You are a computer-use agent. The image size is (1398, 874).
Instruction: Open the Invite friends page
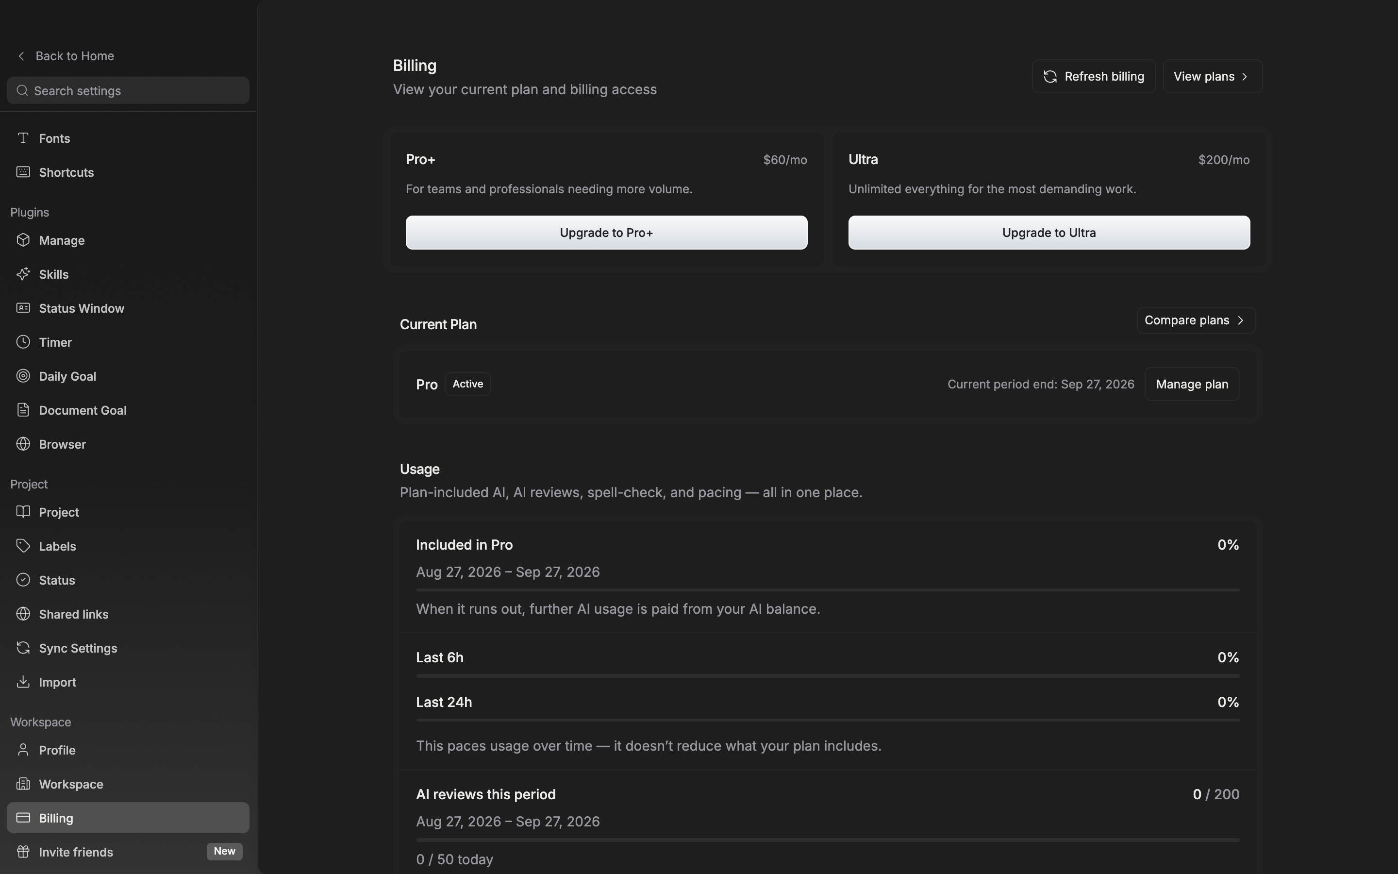point(128,852)
